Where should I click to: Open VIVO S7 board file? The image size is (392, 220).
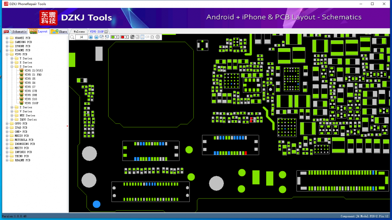30,87
